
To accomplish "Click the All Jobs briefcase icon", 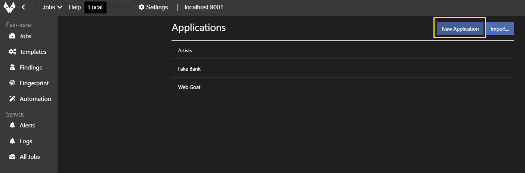I will 12,157.
